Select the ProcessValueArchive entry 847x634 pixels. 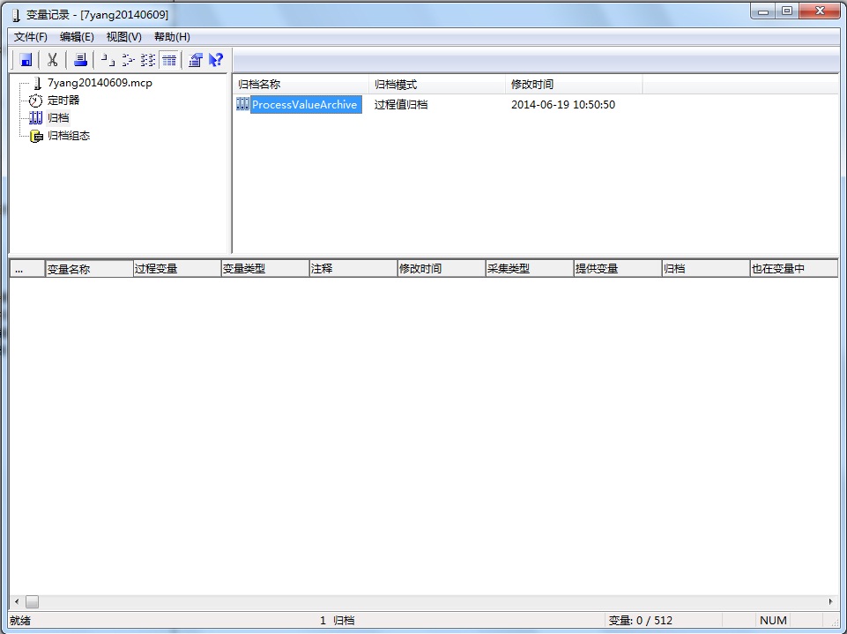pos(304,105)
